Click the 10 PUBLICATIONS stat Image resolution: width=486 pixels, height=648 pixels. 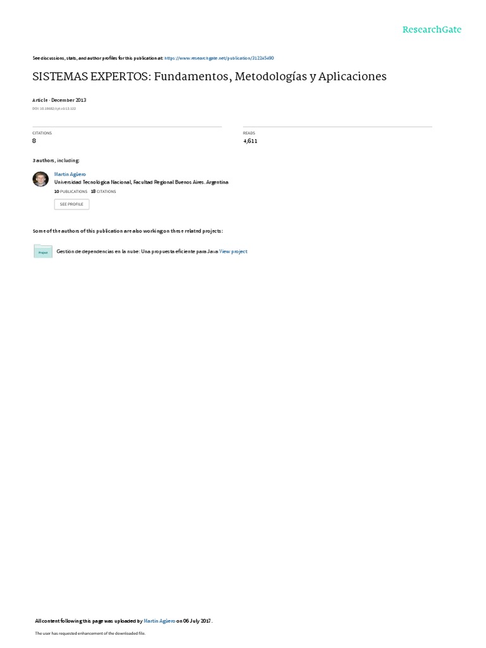tap(71, 191)
